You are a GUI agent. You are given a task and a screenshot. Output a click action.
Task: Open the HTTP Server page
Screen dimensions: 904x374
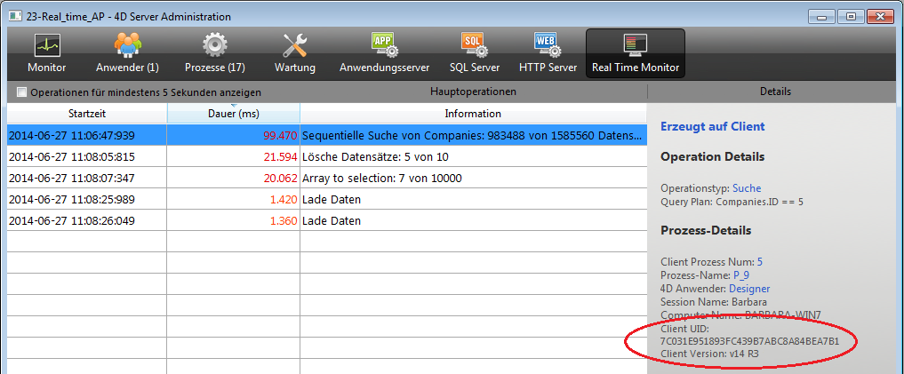coord(548,53)
